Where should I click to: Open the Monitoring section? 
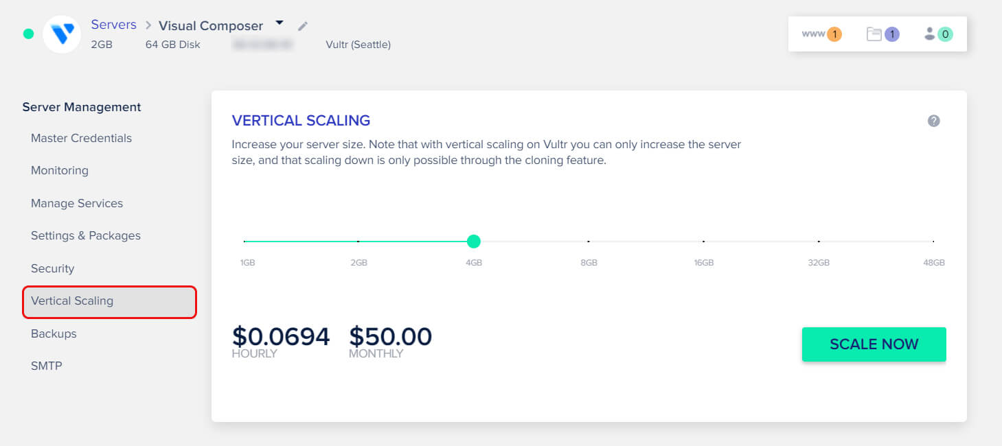pyautogui.click(x=60, y=170)
